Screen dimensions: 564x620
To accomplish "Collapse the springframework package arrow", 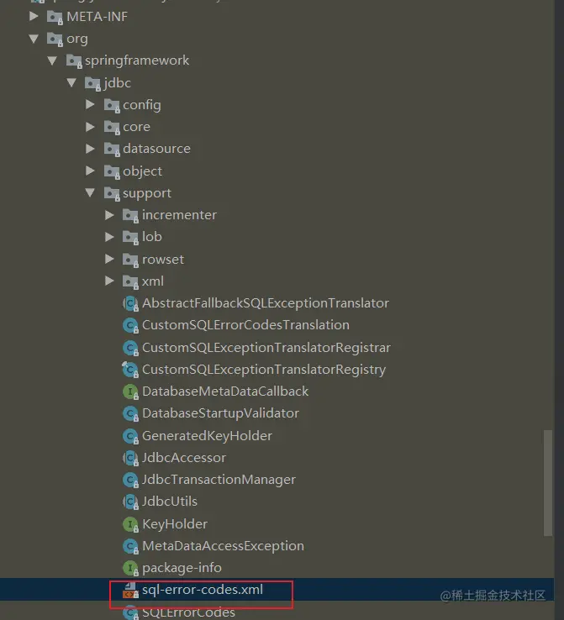I will coord(52,60).
